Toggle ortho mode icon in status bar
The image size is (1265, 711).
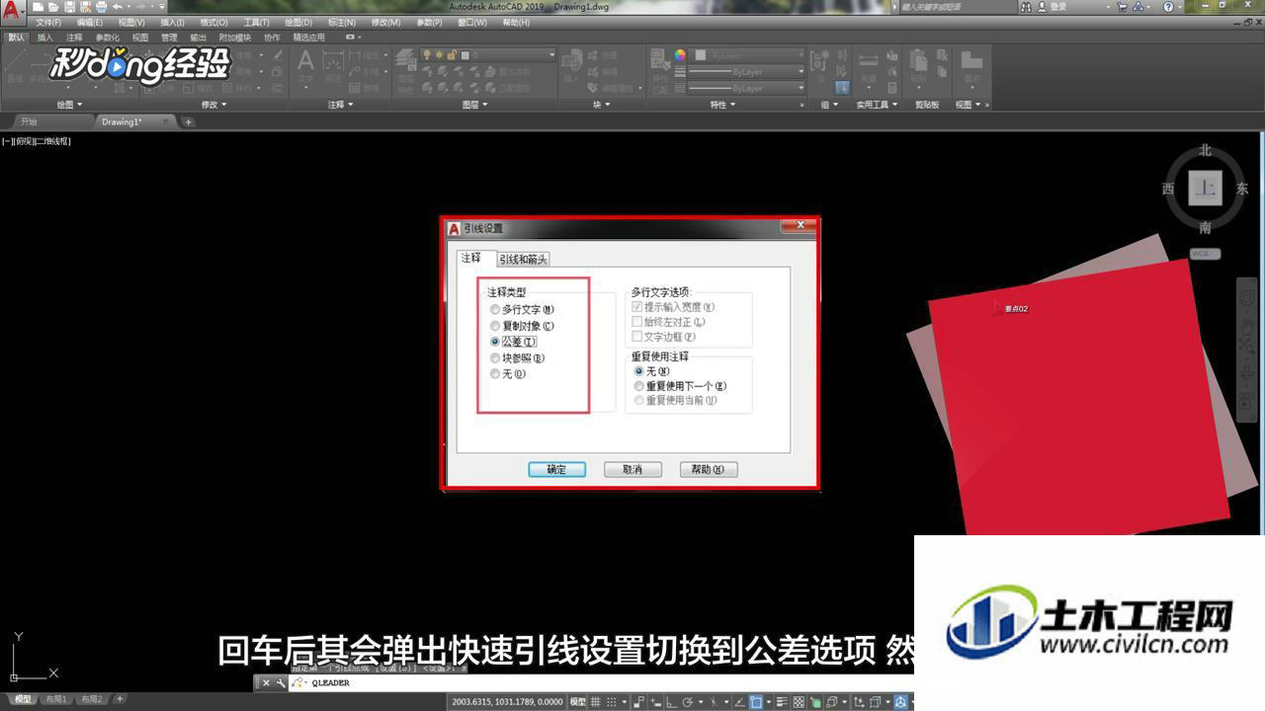[x=671, y=702]
